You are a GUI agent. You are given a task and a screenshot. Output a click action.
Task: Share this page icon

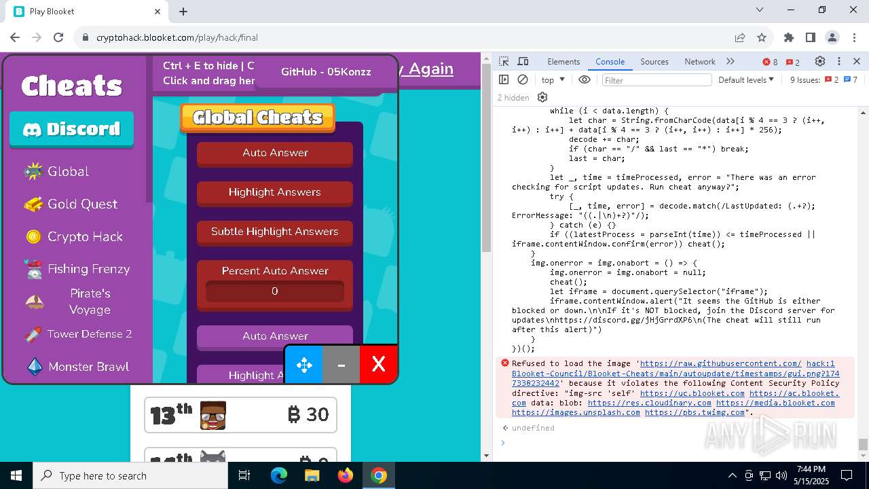[x=740, y=37]
